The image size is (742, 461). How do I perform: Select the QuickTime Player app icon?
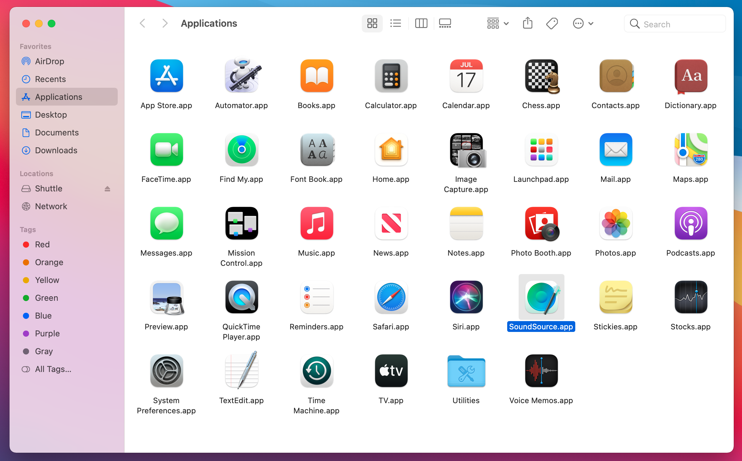pyautogui.click(x=241, y=297)
